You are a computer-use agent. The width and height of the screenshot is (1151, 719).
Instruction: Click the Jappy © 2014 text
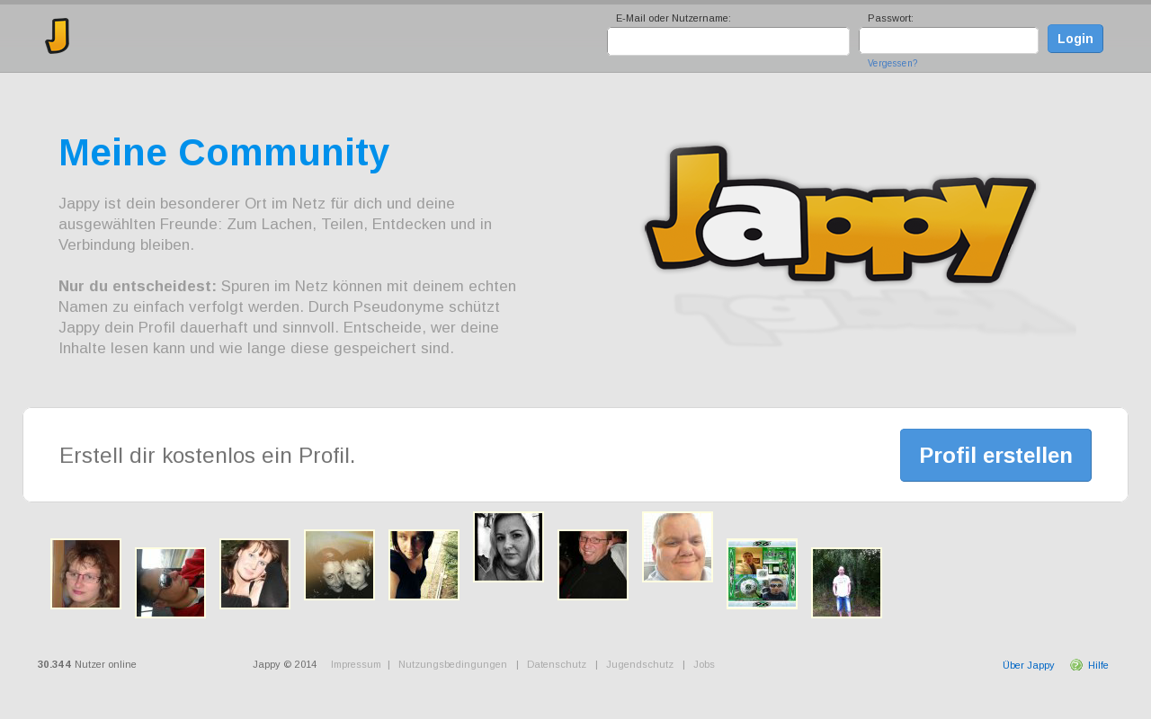(285, 664)
